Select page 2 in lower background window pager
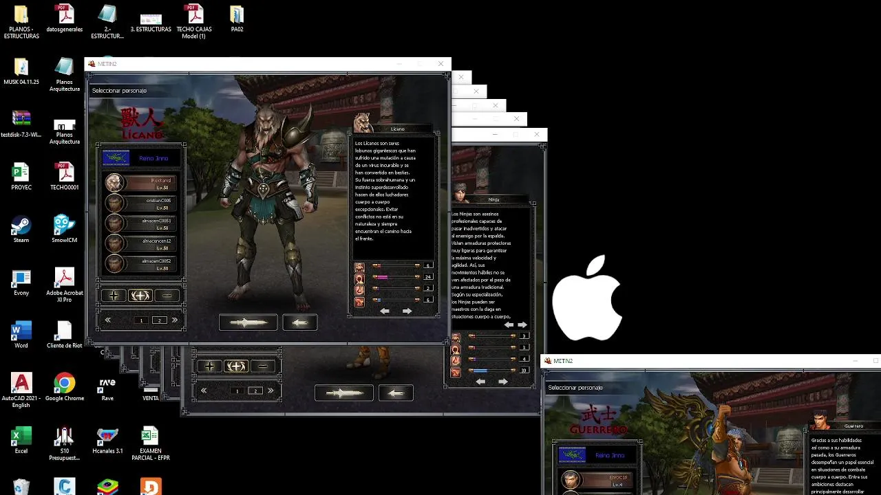The width and height of the screenshot is (881, 495). (x=255, y=390)
